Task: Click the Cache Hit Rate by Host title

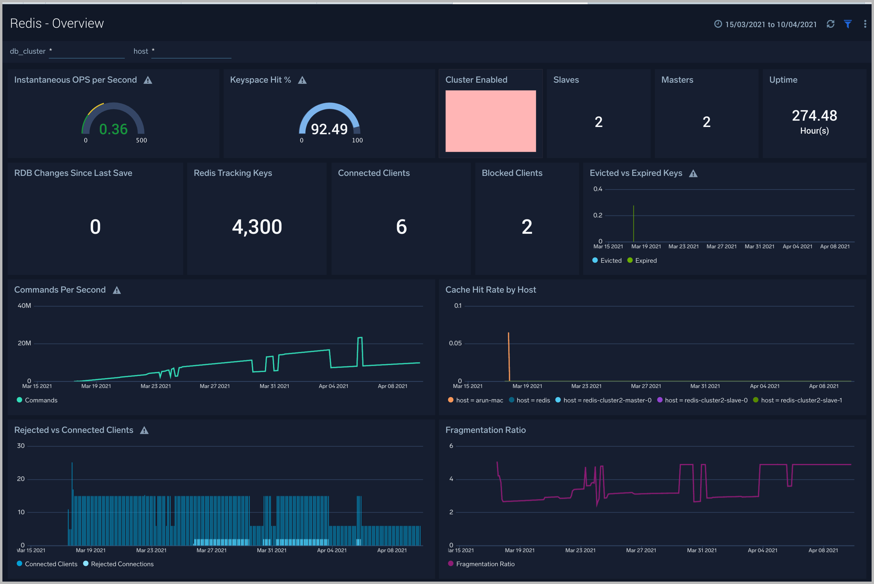Action: (491, 290)
